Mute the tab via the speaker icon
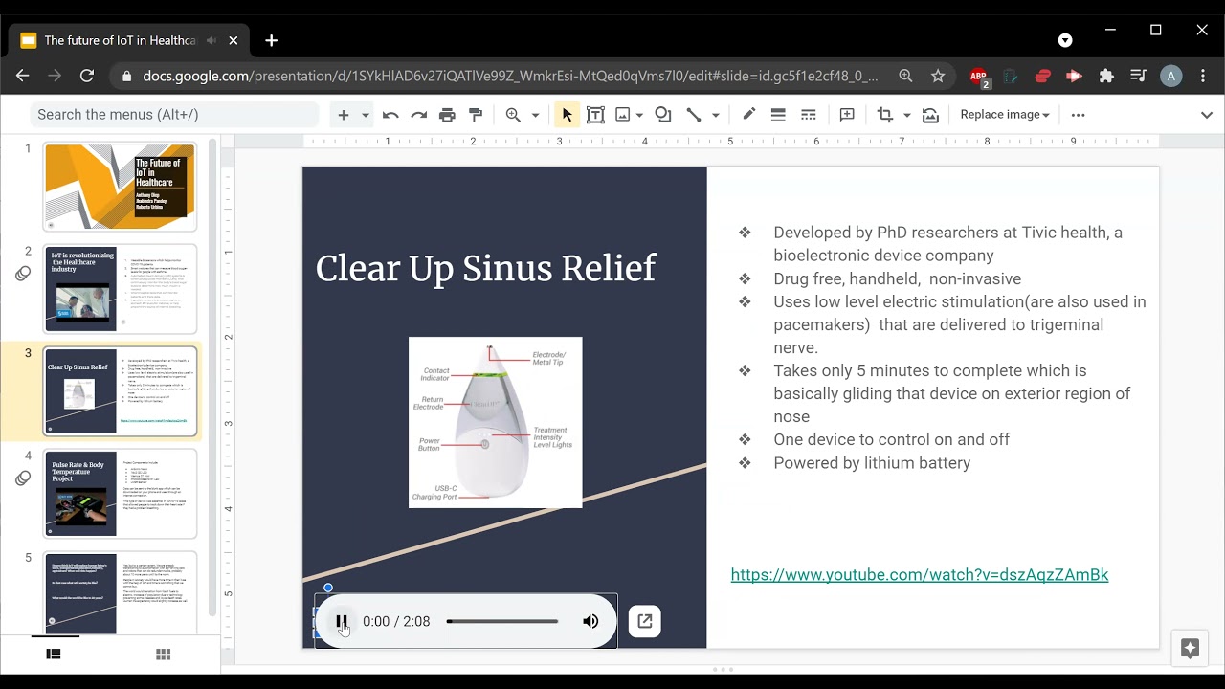This screenshot has width=1225, height=689. point(212,40)
